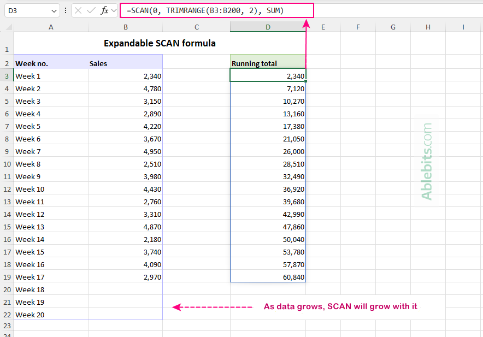Click the running total 32,490
483x337 pixels.
(x=268, y=176)
